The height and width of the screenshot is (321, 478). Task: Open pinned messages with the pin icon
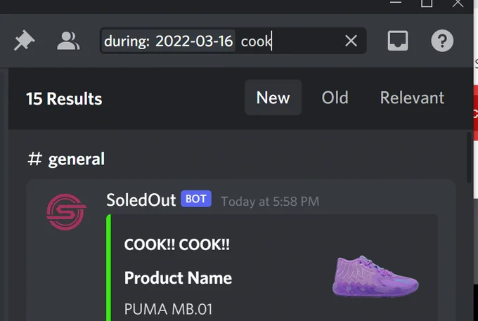pyautogui.click(x=25, y=41)
